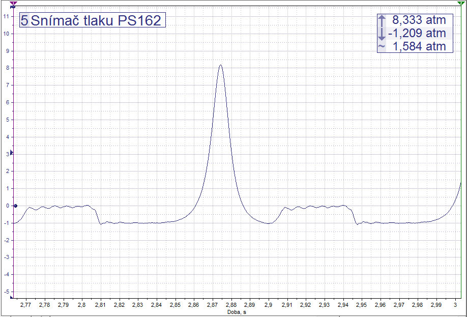Click the green vertical cursor line

click(460, 153)
